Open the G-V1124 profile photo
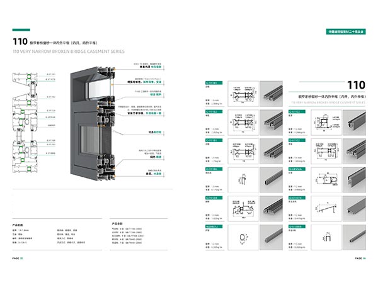 [x=271, y=209]
